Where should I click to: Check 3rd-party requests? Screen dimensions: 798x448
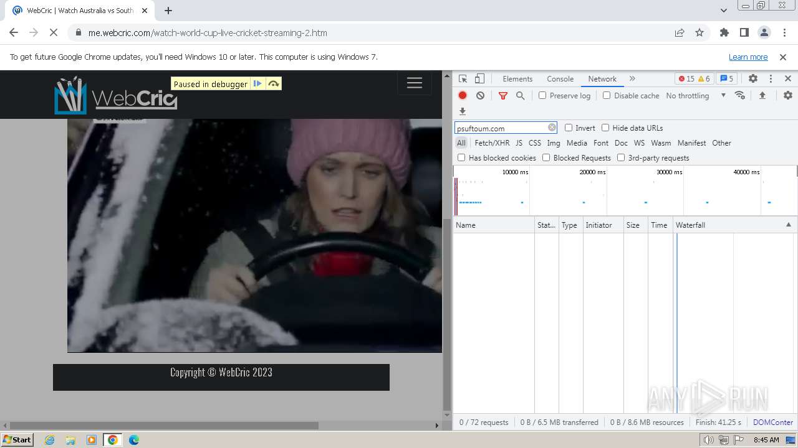click(x=621, y=157)
